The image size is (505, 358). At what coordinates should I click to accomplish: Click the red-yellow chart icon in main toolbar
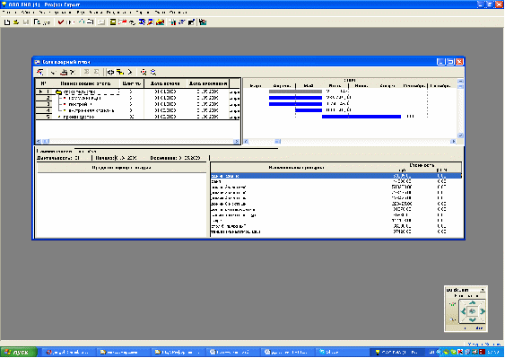coord(160,22)
